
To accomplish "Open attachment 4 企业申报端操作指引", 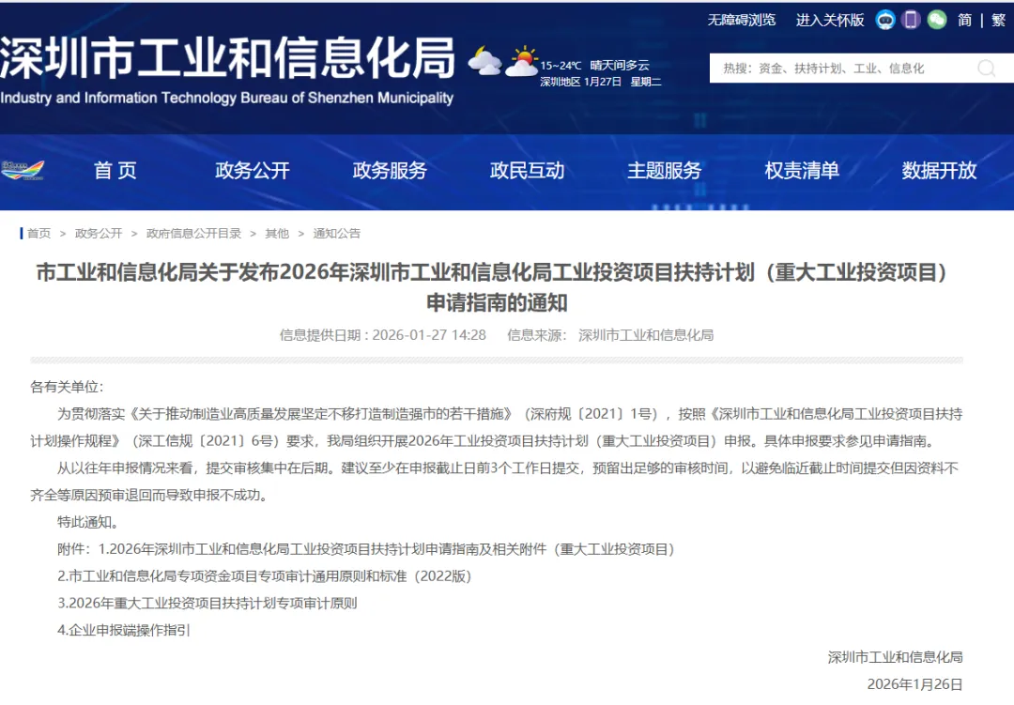I will 124,630.
